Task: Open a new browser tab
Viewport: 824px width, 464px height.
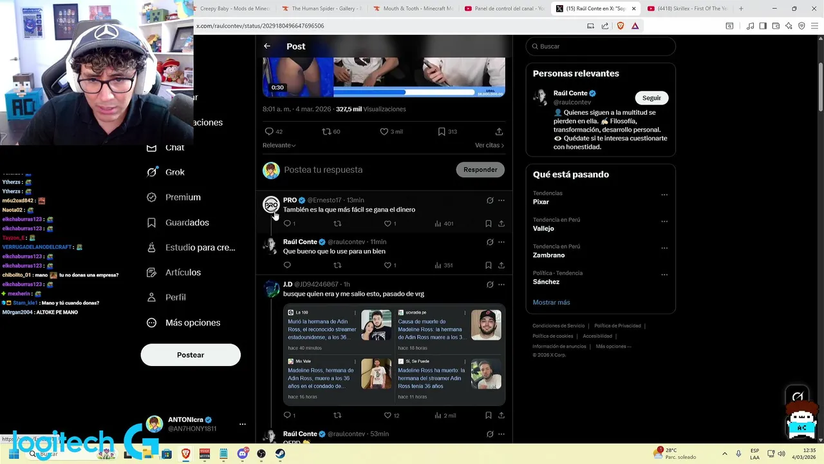Action: [x=741, y=8]
